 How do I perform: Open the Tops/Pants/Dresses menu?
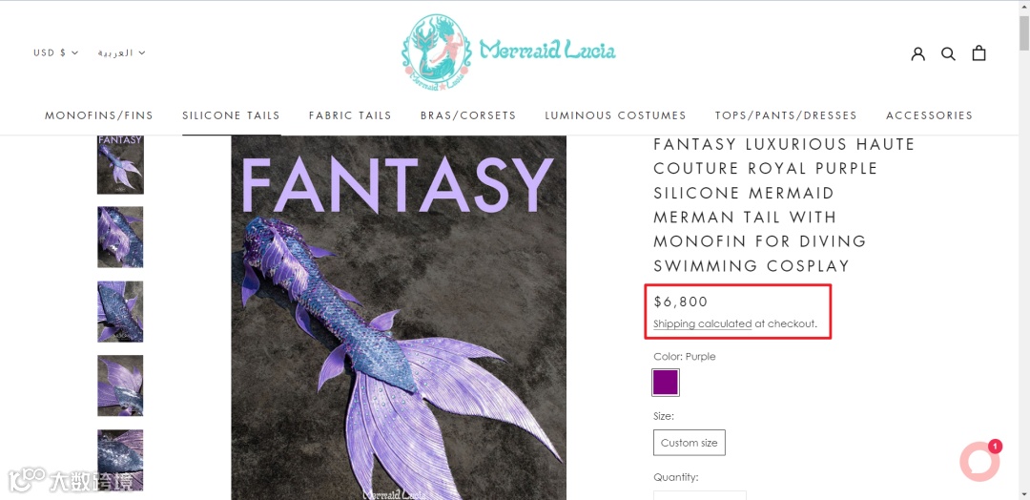pos(786,115)
